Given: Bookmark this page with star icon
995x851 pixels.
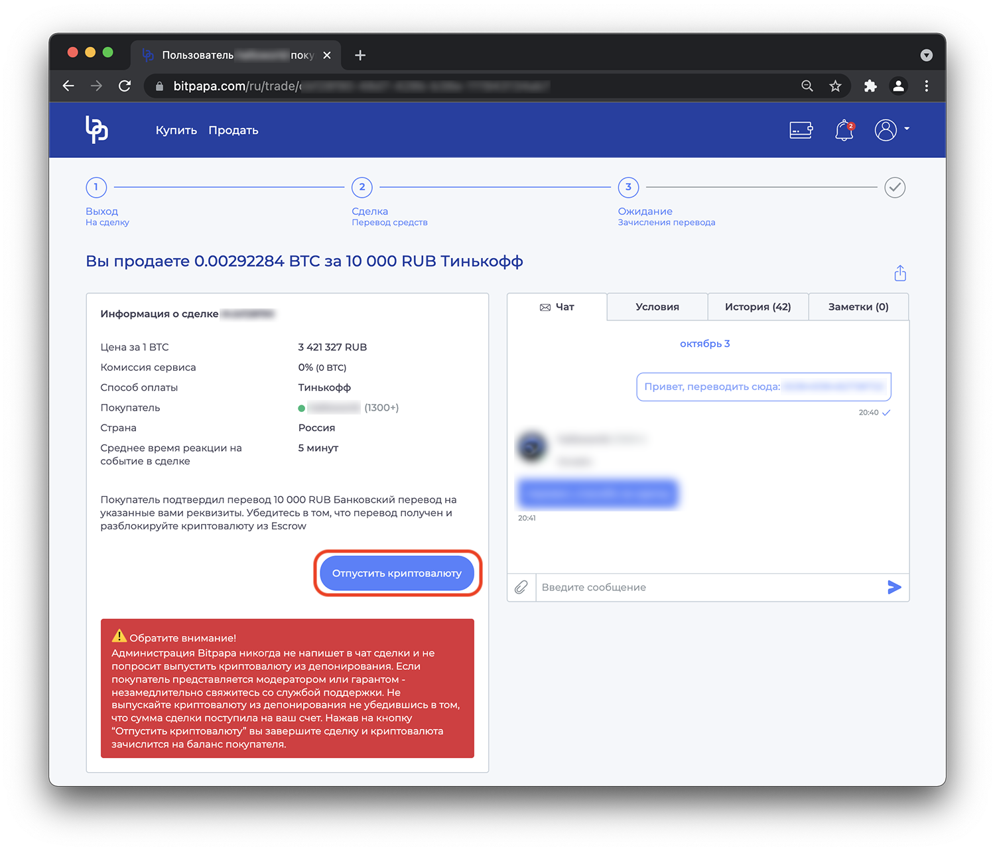Looking at the screenshot, I should coord(835,86).
